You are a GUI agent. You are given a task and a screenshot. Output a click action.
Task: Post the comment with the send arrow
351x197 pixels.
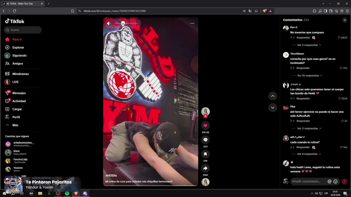click(344, 181)
